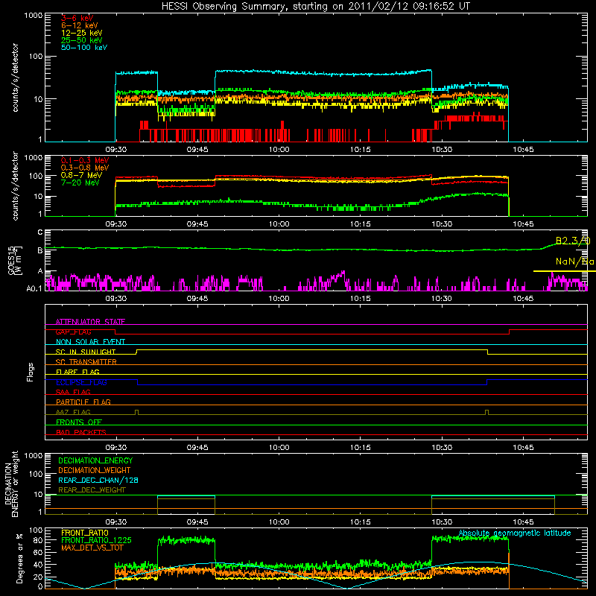Click the FRONT_RATIO yellow legend label
Image resolution: width=596 pixels, height=596 pixels.
85,533
